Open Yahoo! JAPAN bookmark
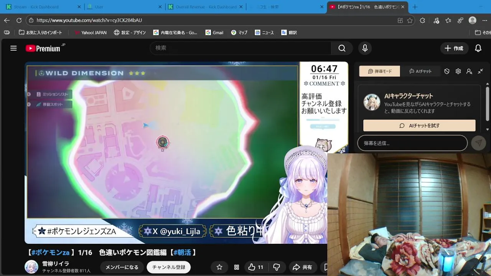 [x=90, y=33]
